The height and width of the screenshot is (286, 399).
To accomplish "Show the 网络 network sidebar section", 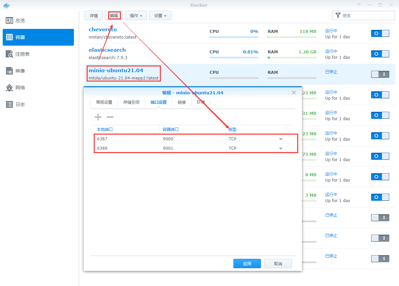I will pyautogui.click(x=38, y=88).
